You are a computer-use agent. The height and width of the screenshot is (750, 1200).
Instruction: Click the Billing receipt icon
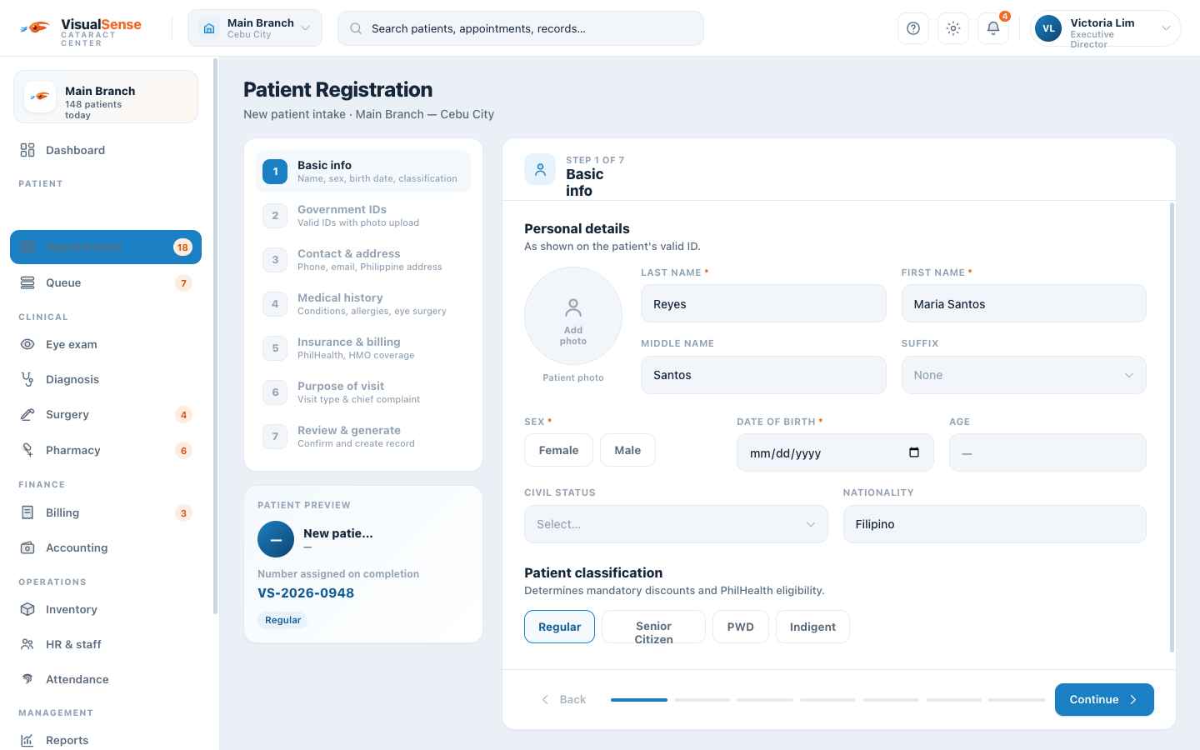coord(27,512)
